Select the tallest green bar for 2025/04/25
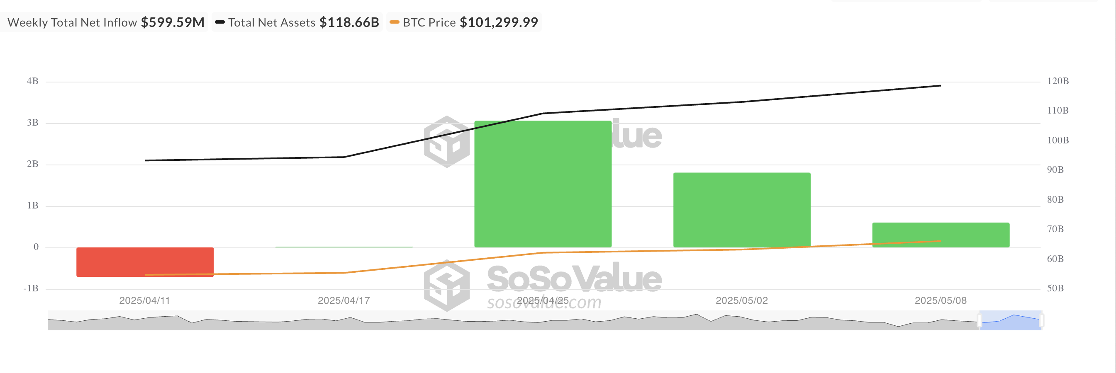Image resolution: width=1116 pixels, height=373 pixels. point(543,184)
